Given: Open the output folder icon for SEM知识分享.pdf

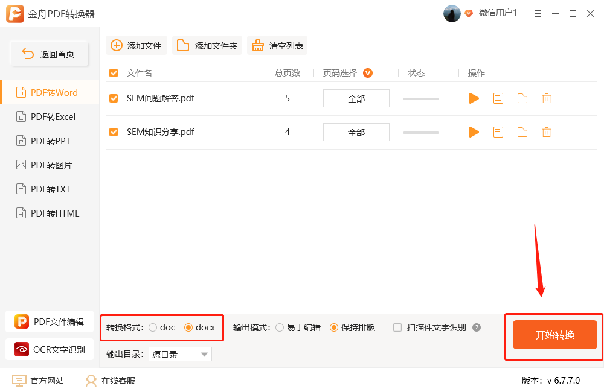Looking at the screenshot, I should (x=522, y=132).
